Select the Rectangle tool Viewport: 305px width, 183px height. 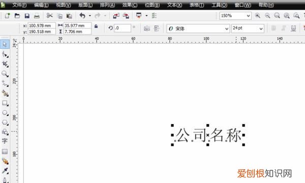tap(5, 103)
